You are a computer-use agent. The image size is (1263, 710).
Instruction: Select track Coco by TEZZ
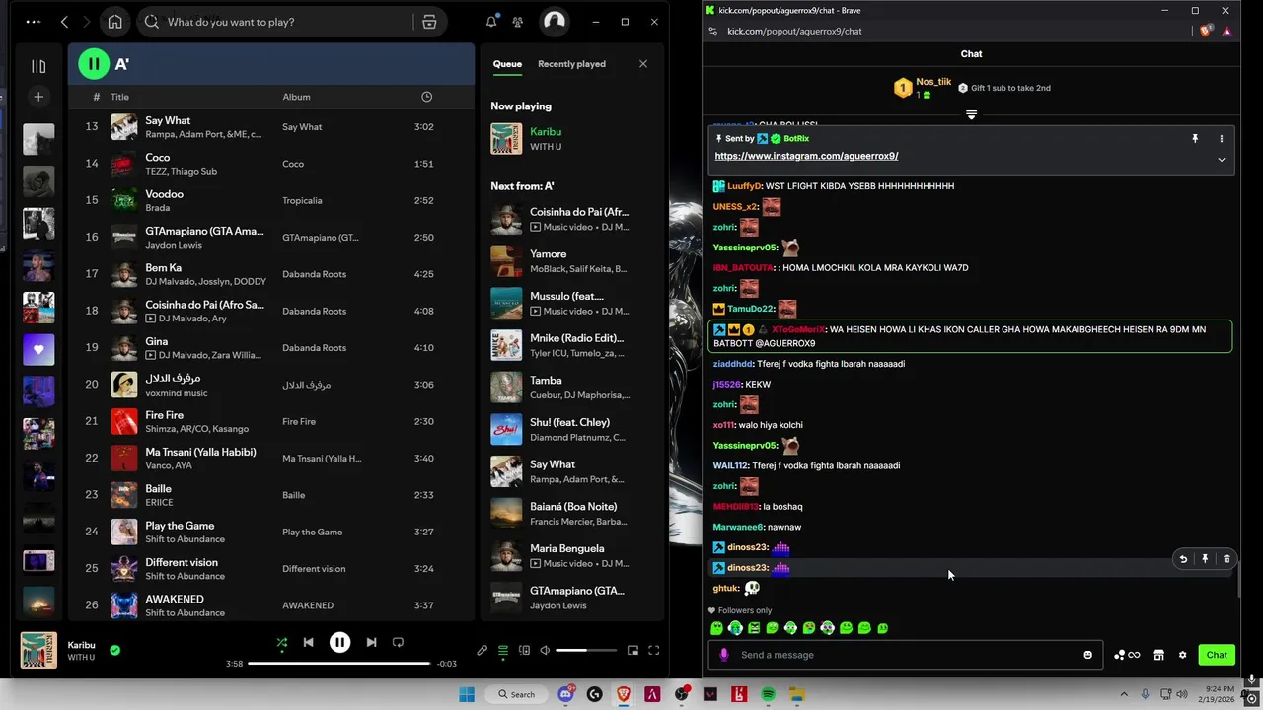pyautogui.click(x=271, y=164)
